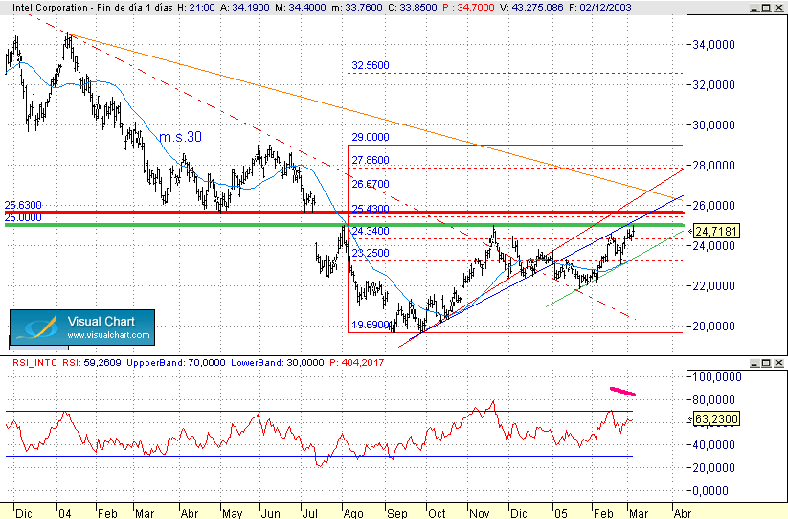Screen dimensions: 788x519
Task: Click the 34,0000 price axis label
Action: [713, 45]
